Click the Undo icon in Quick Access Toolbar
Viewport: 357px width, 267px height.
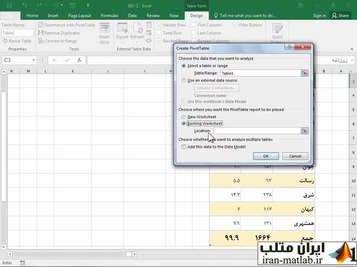[25, 6]
